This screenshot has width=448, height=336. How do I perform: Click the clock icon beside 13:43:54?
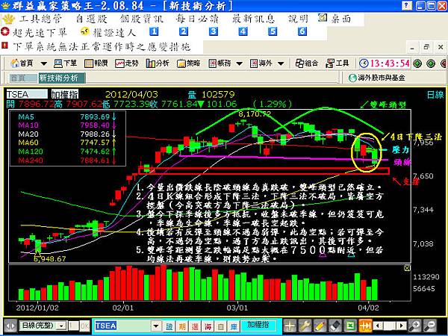[x=364, y=63]
